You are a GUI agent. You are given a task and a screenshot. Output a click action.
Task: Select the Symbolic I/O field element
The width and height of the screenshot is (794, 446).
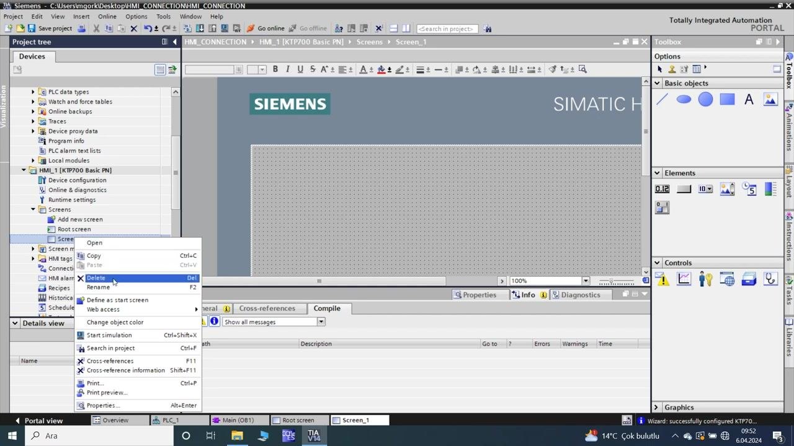coord(705,189)
